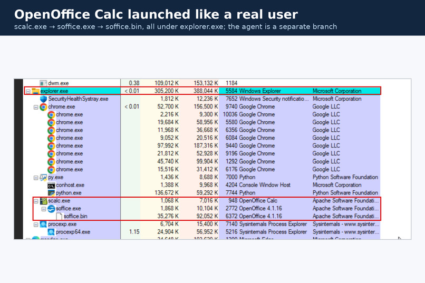Viewport: 425px width, 283px height.
Task: Collapse the procexp.exe tree node
Action: (36, 225)
